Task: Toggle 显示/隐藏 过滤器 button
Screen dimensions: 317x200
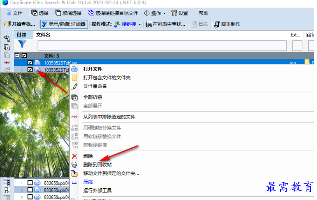Action: (x=64, y=24)
